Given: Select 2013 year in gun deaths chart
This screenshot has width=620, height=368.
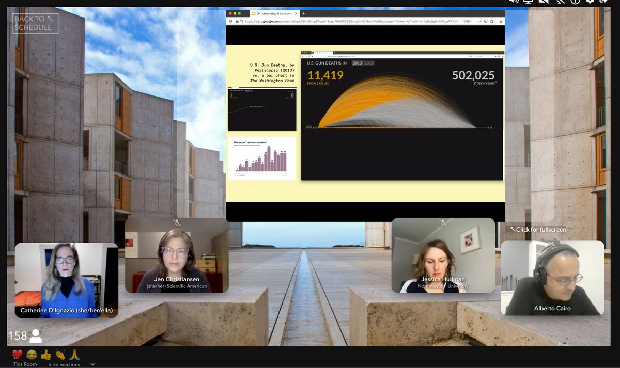Looking at the screenshot, I should point(357,63).
